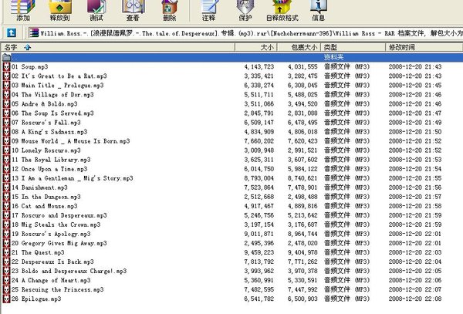This screenshot has height=314, width=463.
Task: Select 22 Despereaux Is Back.mp3
Action: [52, 262]
